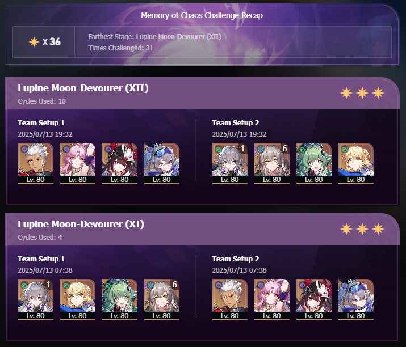The image size is (406, 347).
Task: Open eidolon 6 Trailblazer in XI Team 1
Action: tap(162, 299)
